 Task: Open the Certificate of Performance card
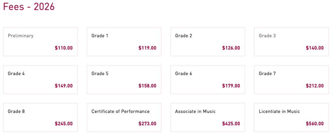[x=124, y=117]
